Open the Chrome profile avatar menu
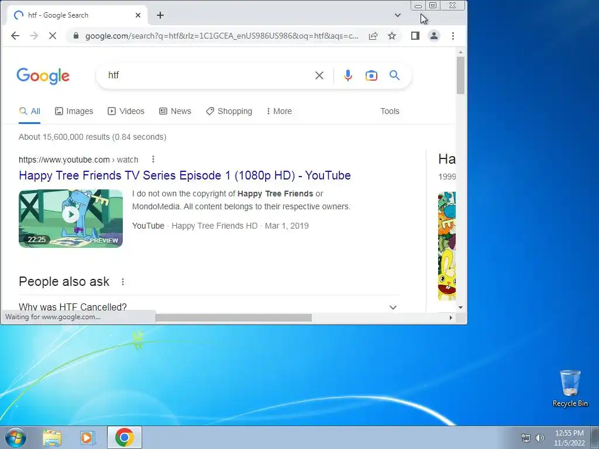Viewport: 599px width, 449px height. pyautogui.click(x=434, y=36)
